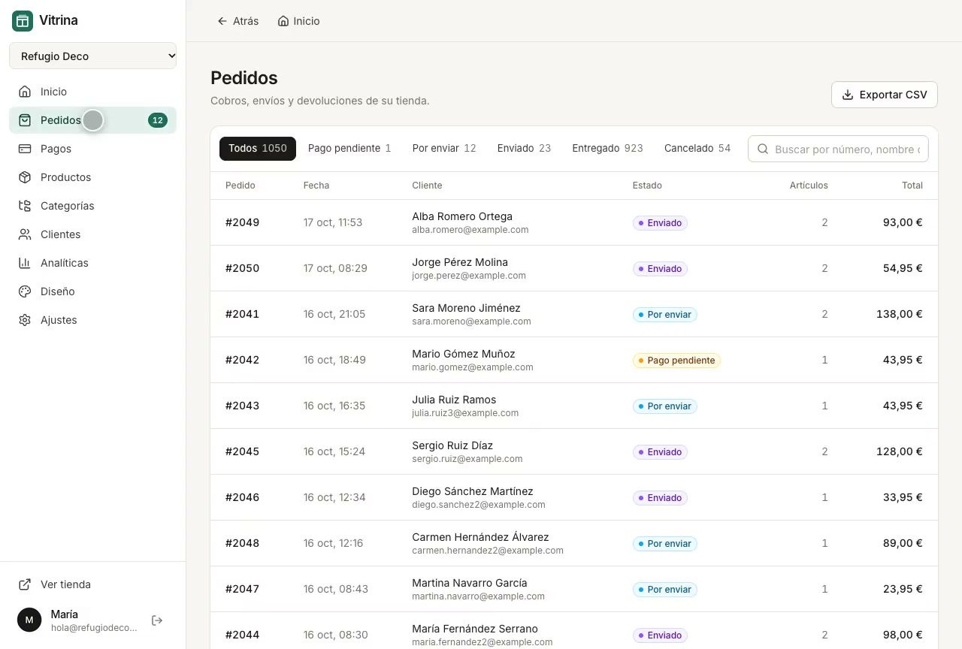This screenshot has width=962, height=649.
Task: Click the logout icon beside María
Action: coord(157,620)
